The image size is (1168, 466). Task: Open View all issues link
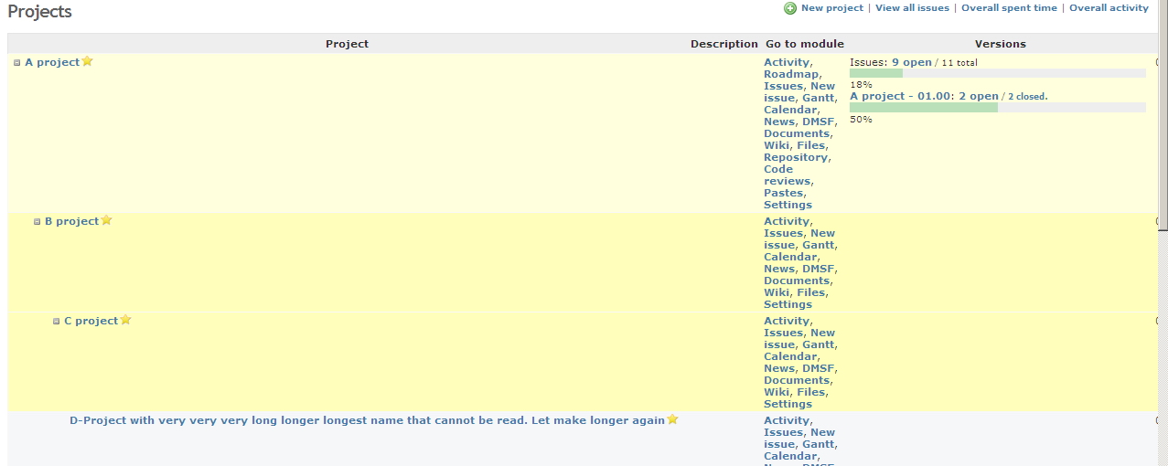[x=912, y=8]
